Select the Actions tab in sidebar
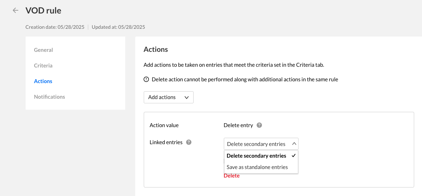Screen dimensions: 422x196 [x=43, y=81]
